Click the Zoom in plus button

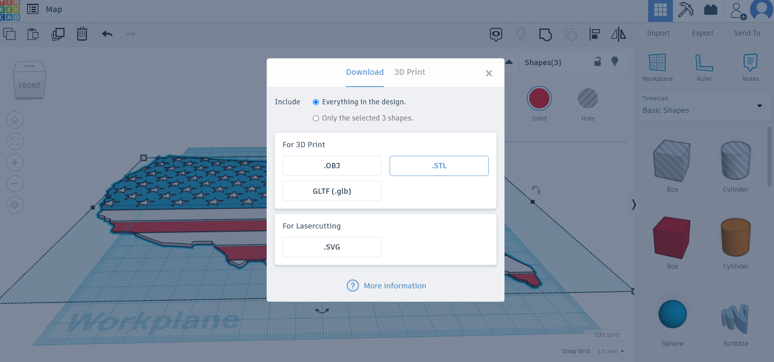pyautogui.click(x=15, y=163)
